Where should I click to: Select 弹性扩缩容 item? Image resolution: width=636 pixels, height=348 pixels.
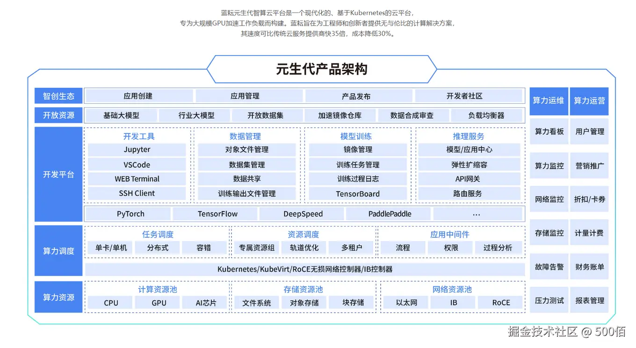tap(469, 165)
